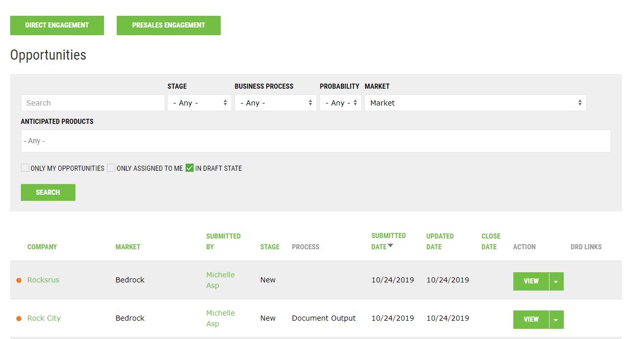Open the Stage filter dropdown

[199, 102]
